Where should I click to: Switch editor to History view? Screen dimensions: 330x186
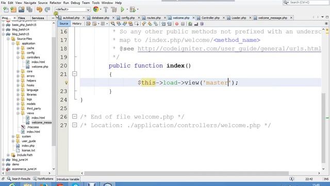[x=77, y=24]
